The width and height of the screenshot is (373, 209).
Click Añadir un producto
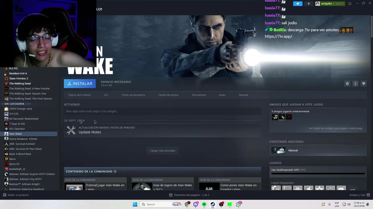click(16, 195)
